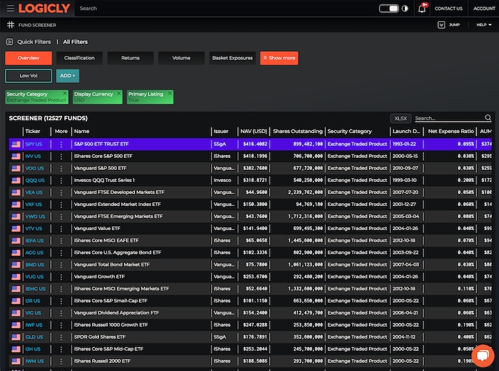Sort by the Name column header
Image resolution: width=499 pixels, height=371 pixels.
pos(82,131)
